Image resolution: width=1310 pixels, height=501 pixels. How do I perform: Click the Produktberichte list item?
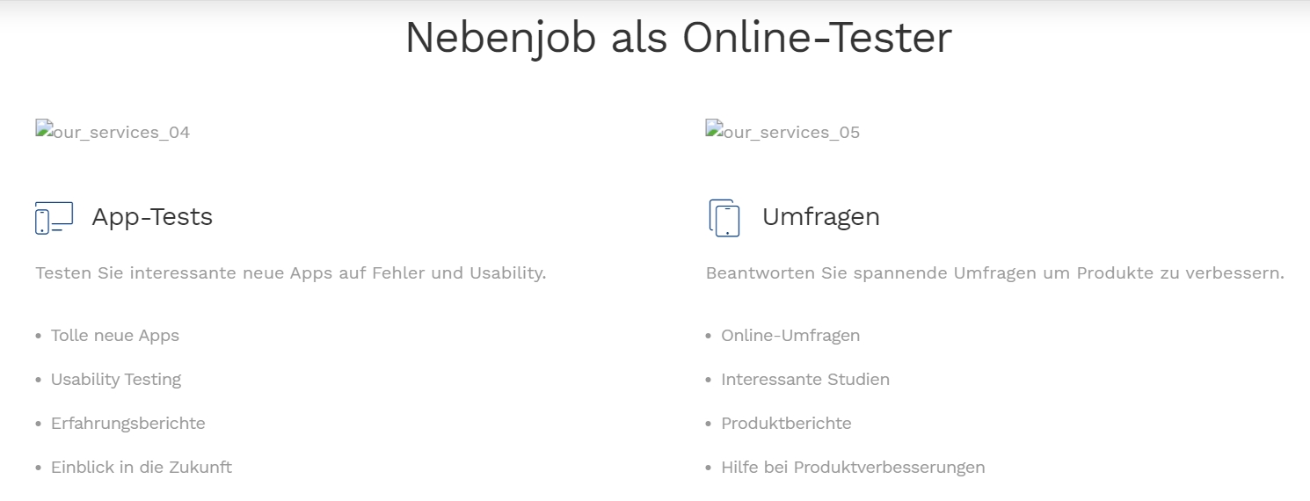(x=786, y=424)
